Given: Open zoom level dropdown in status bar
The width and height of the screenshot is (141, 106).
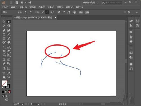Looking at the screenshot, I should coord(22,104).
